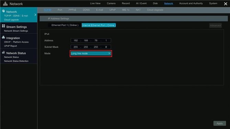Screen dimensions: 230x129
Task: Switch to the DDNS tab
Action: pyautogui.click(x=86, y=10)
